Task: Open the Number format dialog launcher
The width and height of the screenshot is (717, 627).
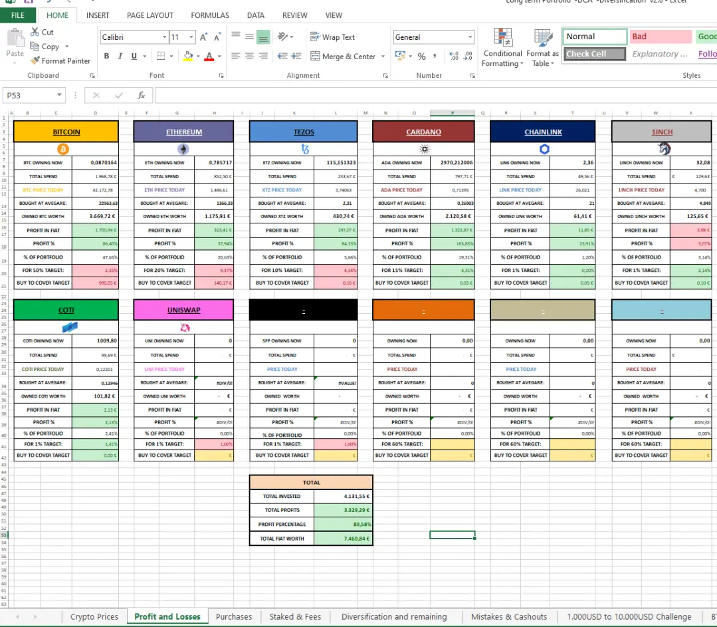Action: click(x=472, y=76)
